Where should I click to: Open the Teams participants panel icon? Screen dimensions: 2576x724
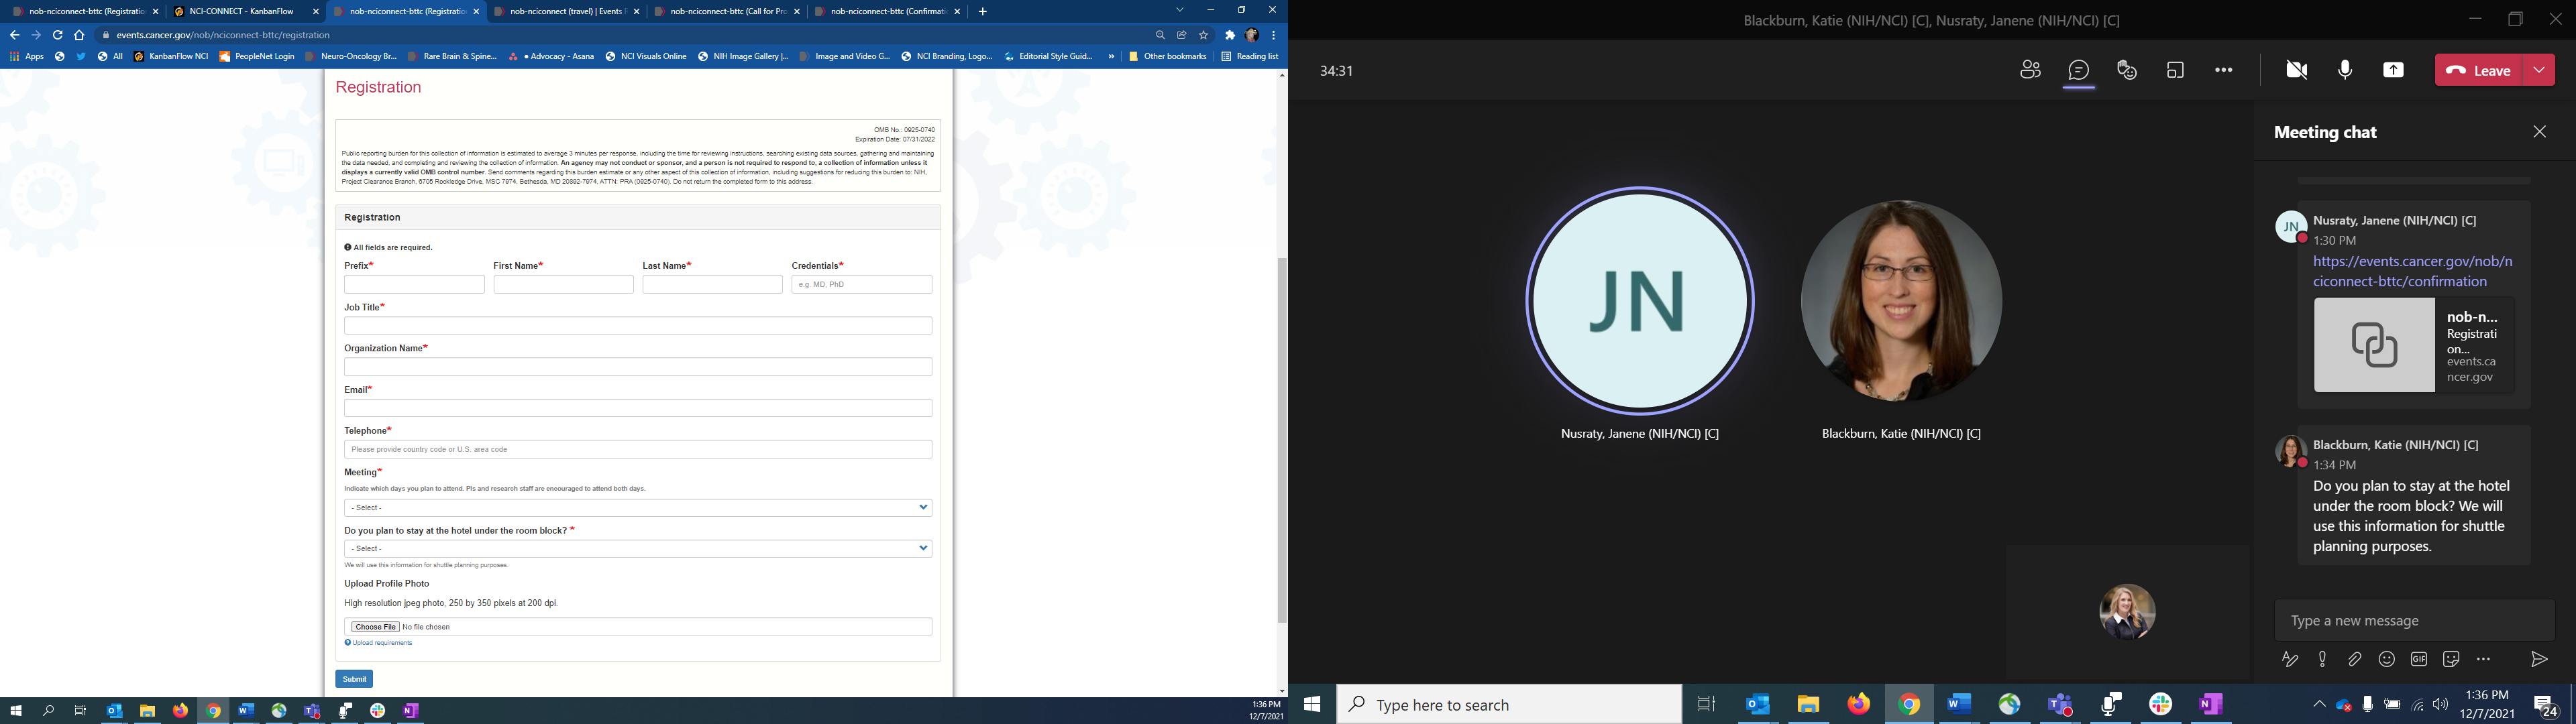pos(2030,70)
